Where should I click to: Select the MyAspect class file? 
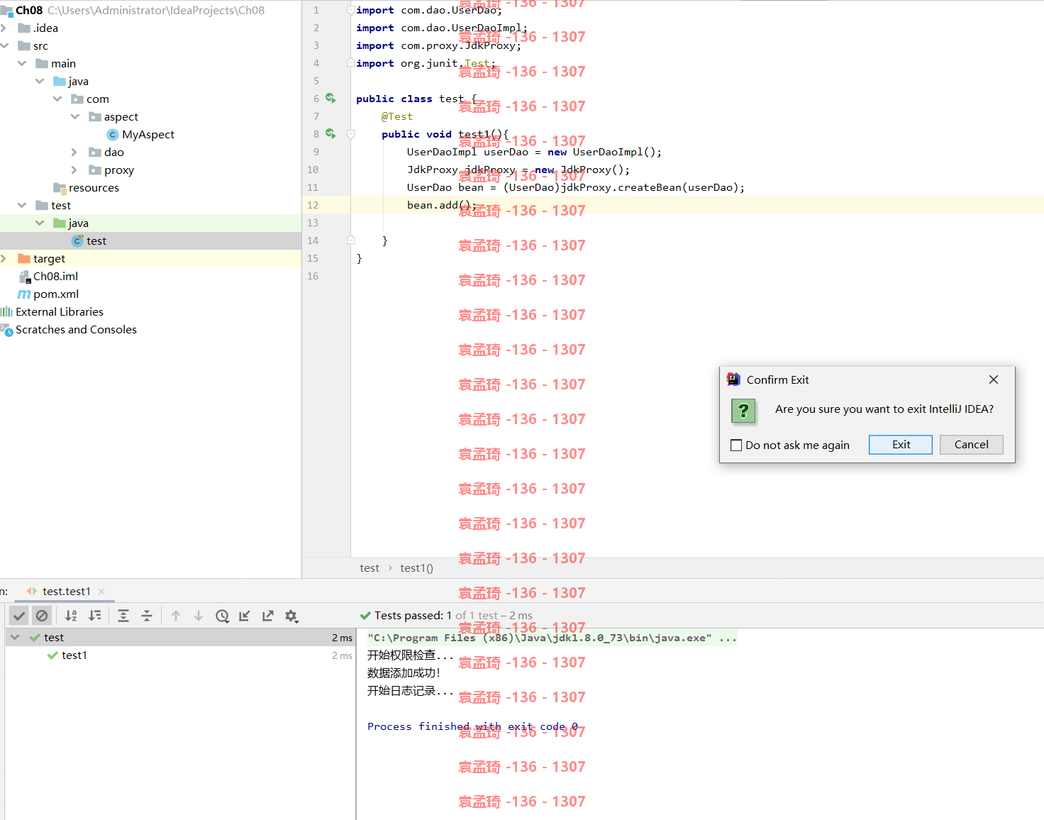148,134
